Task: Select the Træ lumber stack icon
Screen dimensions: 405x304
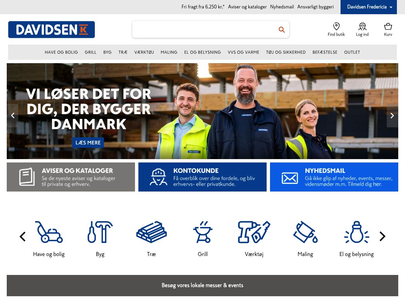Action: coord(152,232)
